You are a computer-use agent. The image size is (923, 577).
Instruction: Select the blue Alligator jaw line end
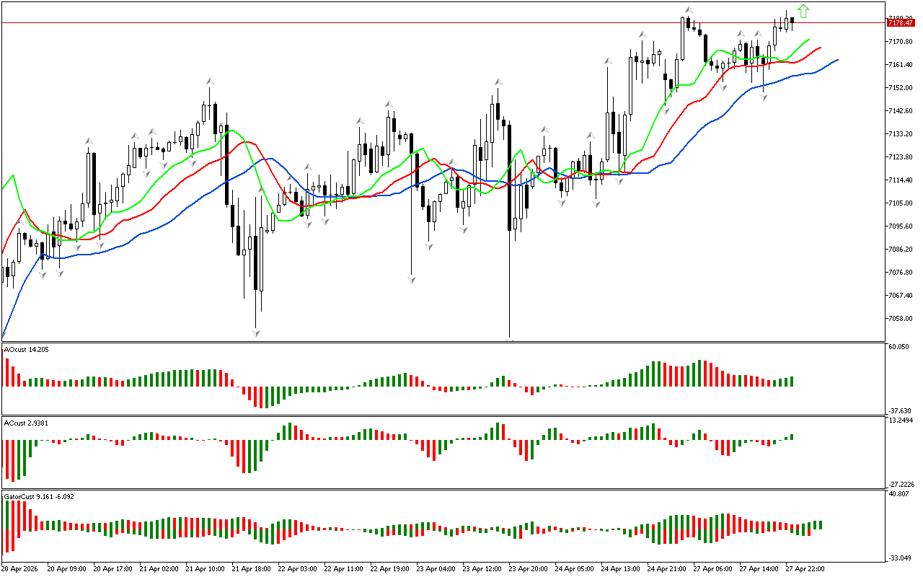(x=838, y=60)
